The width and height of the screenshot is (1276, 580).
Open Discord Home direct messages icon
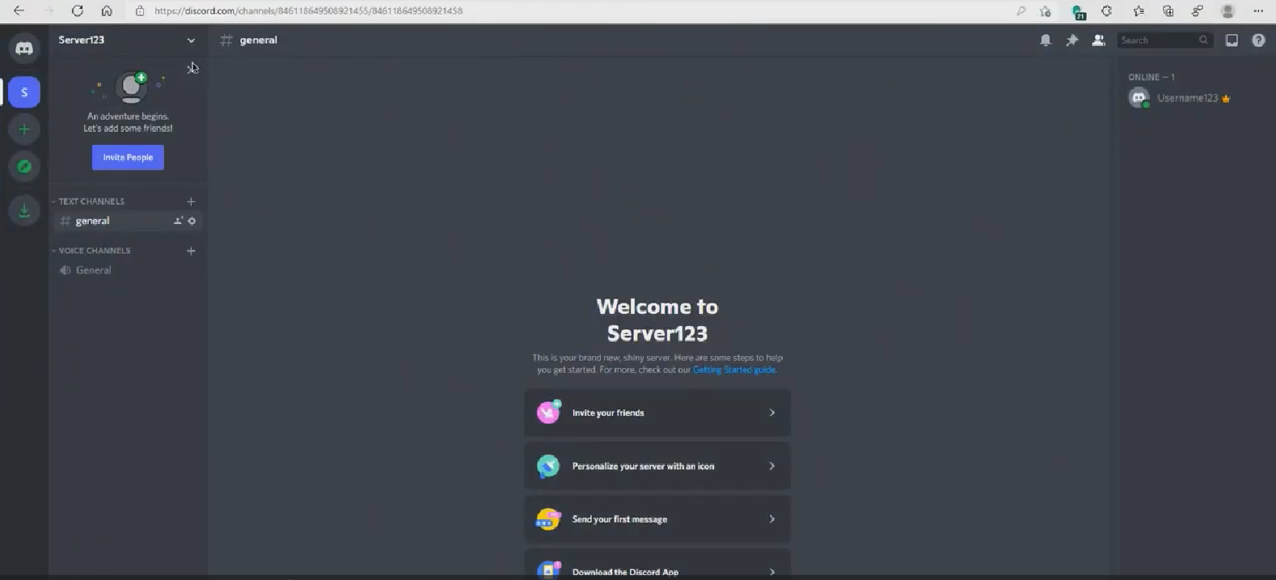point(24,49)
